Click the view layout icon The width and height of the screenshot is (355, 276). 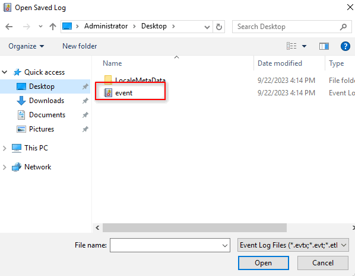pyautogui.click(x=291, y=46)
